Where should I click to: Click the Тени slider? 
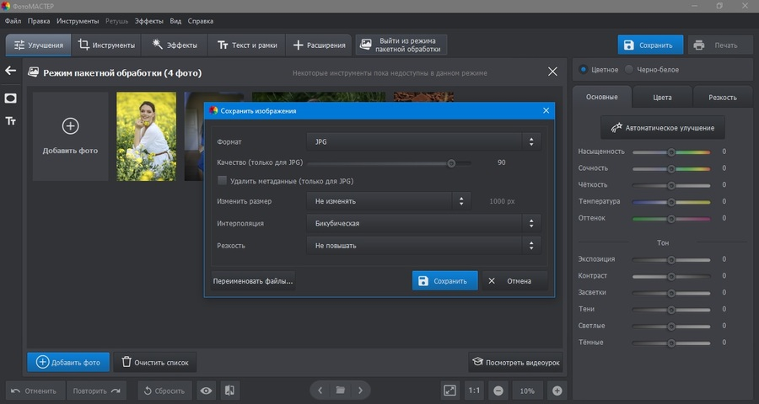click(x=671, y=309)
